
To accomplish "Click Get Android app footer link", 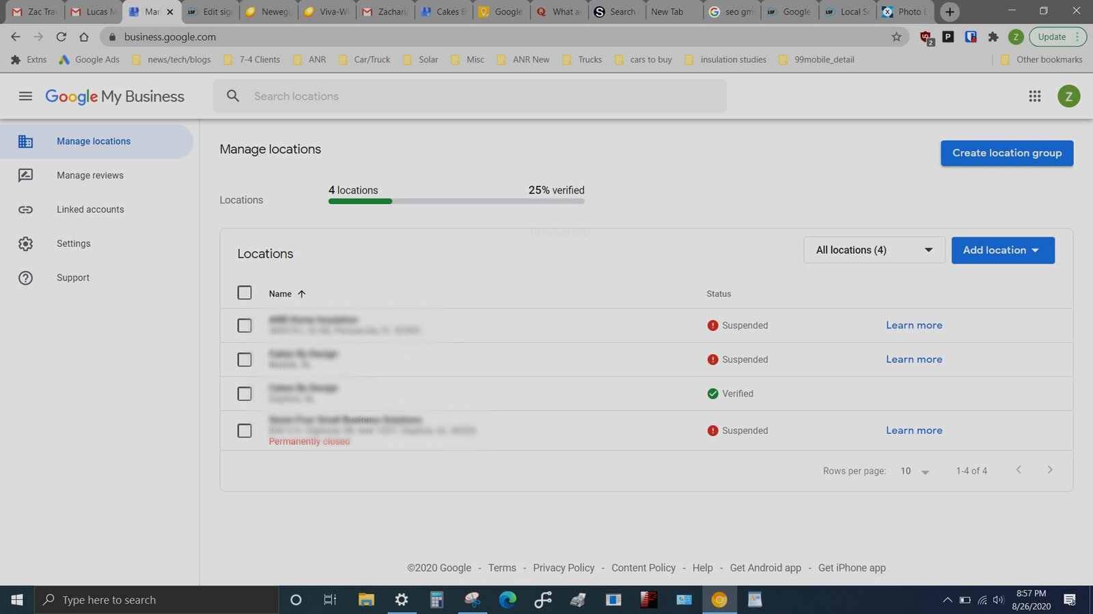I will (765, 568).
